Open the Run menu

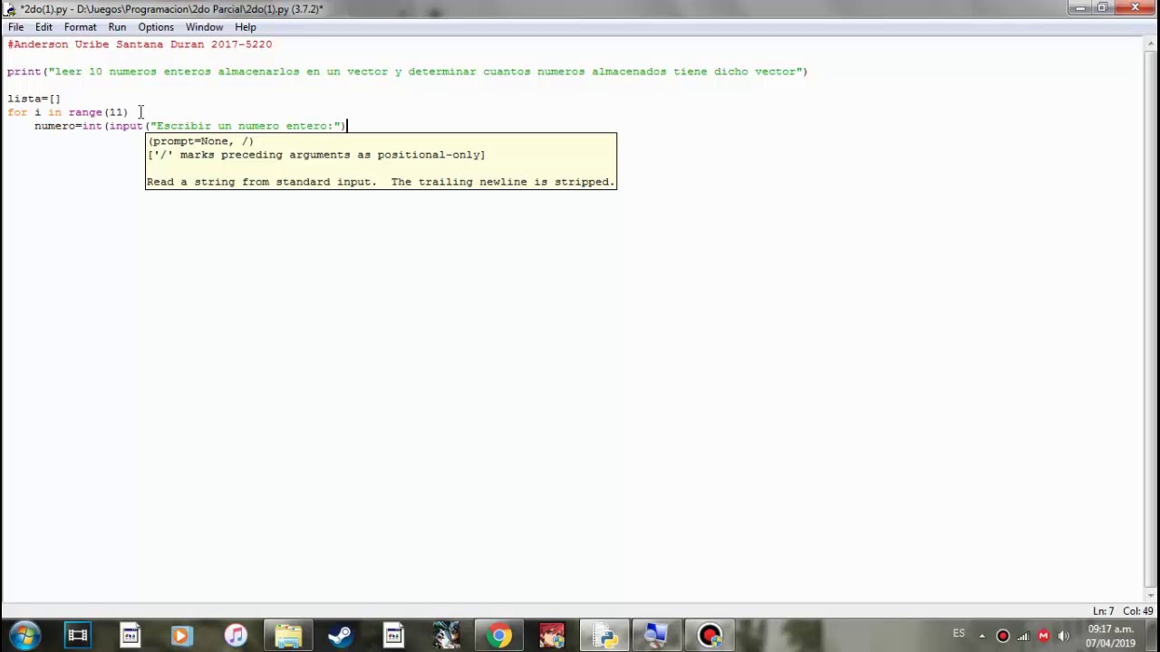click(x=117, y=27)
